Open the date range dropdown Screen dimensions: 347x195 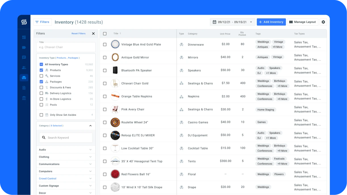click(x=232, y=22)
